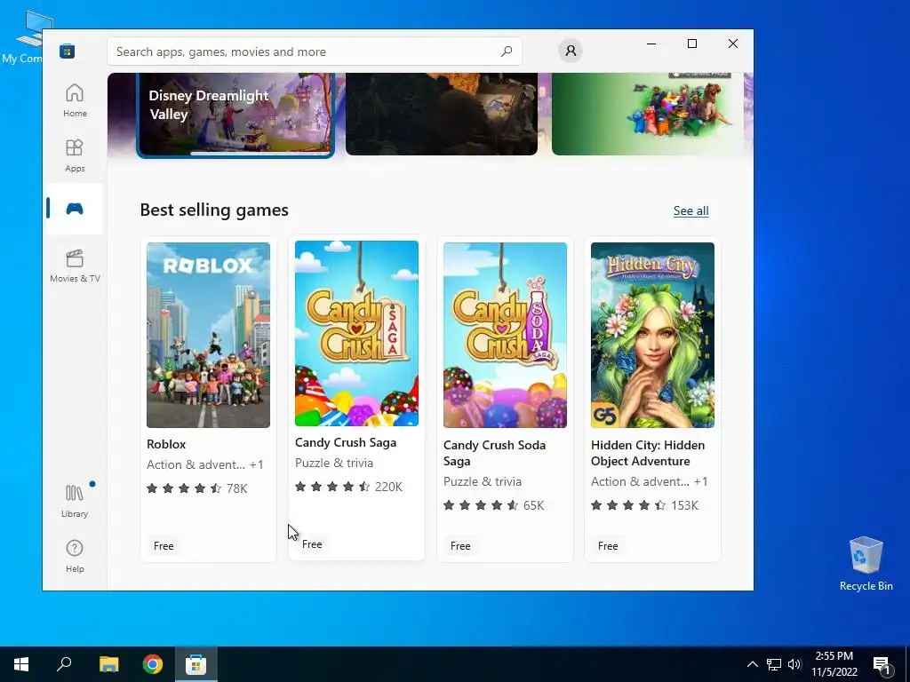The height and width of the screenshot is (682, 910).
Task: Open the Hidden City cover image
Action: 652,335
